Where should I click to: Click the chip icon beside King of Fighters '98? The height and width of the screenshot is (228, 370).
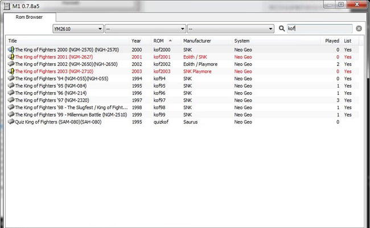(x=11, y=107)
